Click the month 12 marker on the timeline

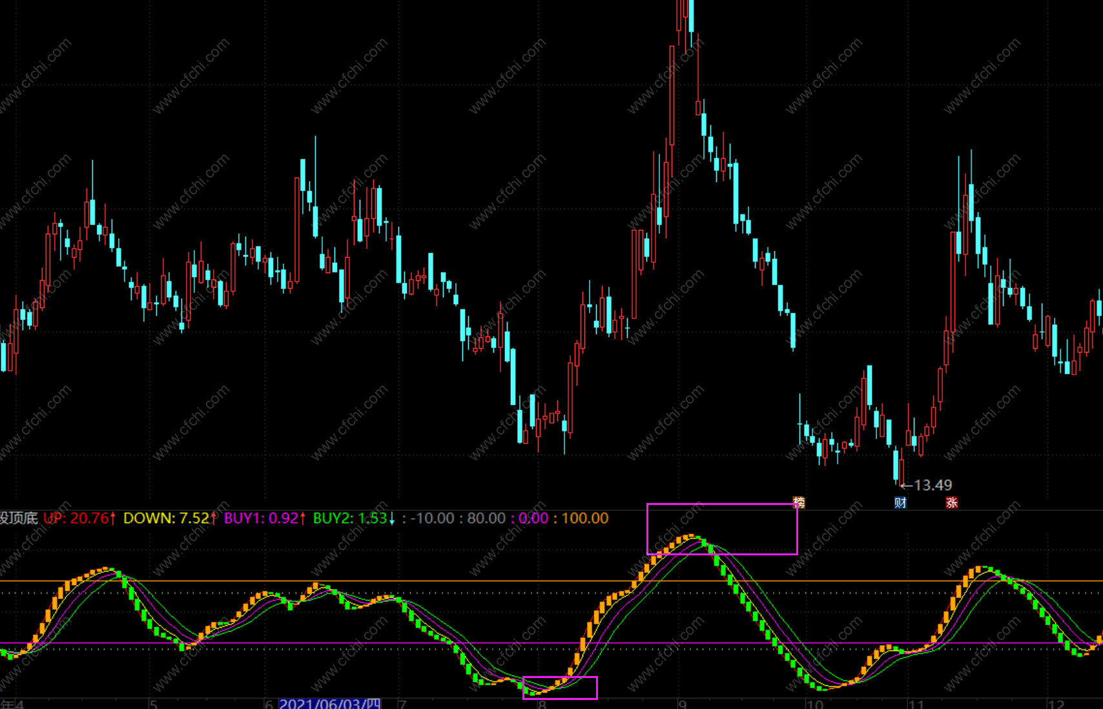(1055, 704)
